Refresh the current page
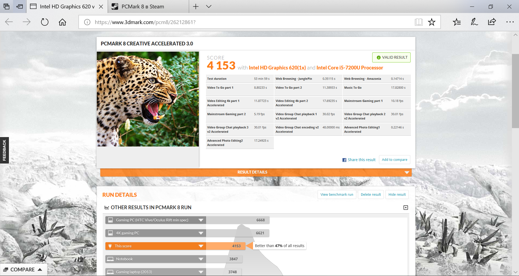Image resolution: width=519 pixels, height=276 pixels. coord(45,22)
